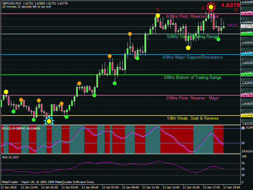Click the yellow dot above the 2/8ths line at left
Image resolution: width=253 pixels, height=190 pixels.
(6, 92)
